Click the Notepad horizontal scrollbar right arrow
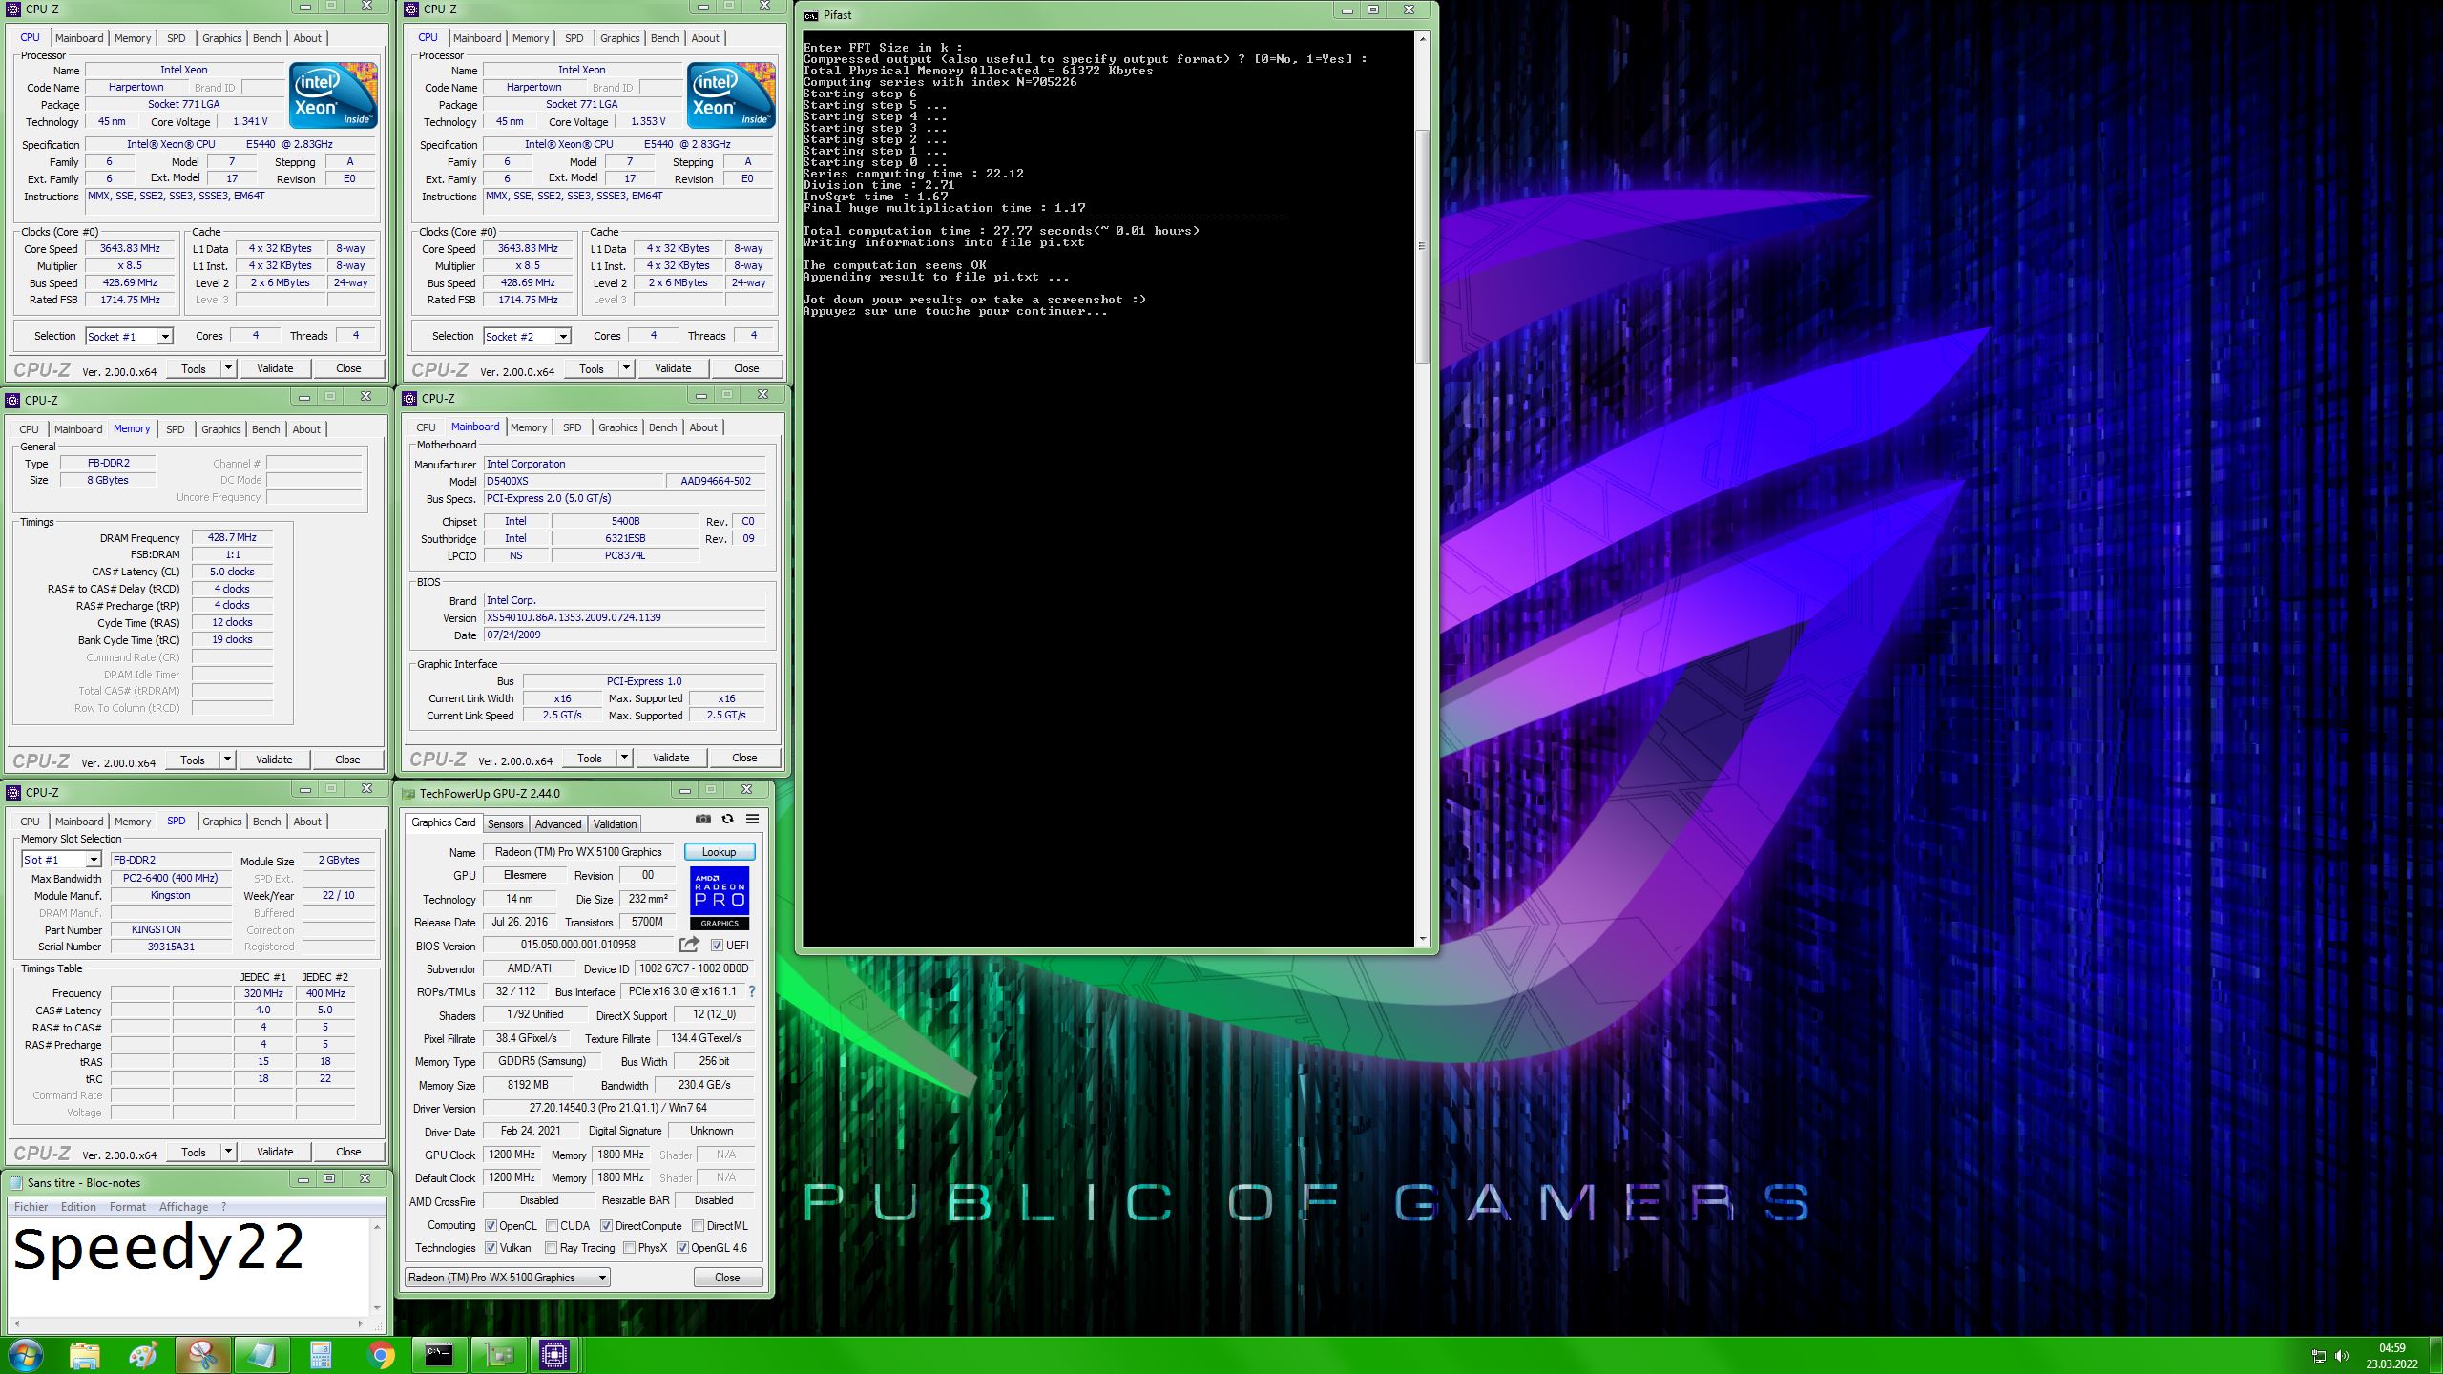 360,1323
